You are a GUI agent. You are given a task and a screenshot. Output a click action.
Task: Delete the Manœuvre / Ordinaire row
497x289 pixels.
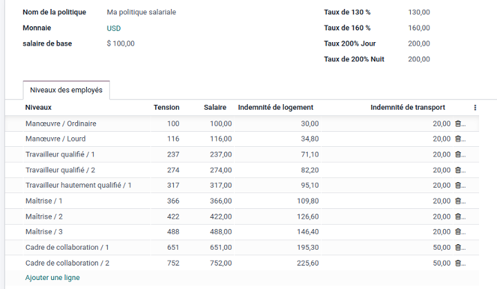click(x=458, y=123)
